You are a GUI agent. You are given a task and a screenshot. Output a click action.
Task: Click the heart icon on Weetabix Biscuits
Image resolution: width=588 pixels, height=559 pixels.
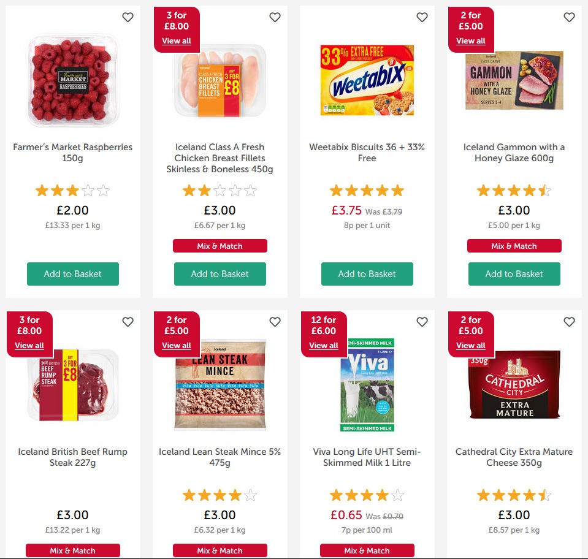(x=422, y=17)
